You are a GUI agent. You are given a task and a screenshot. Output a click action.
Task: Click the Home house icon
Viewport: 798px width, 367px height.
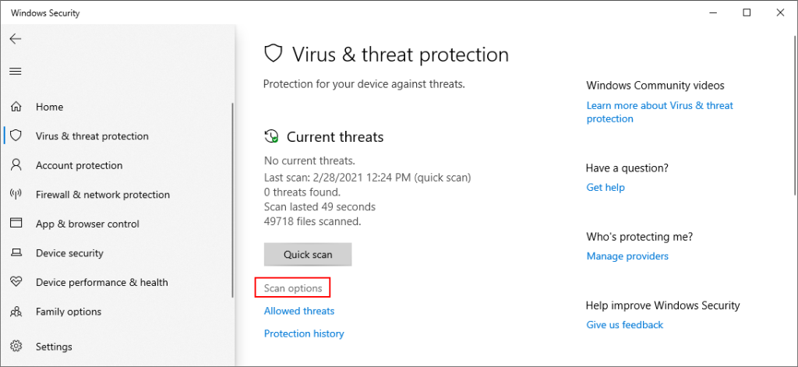[x=16, y=107]
